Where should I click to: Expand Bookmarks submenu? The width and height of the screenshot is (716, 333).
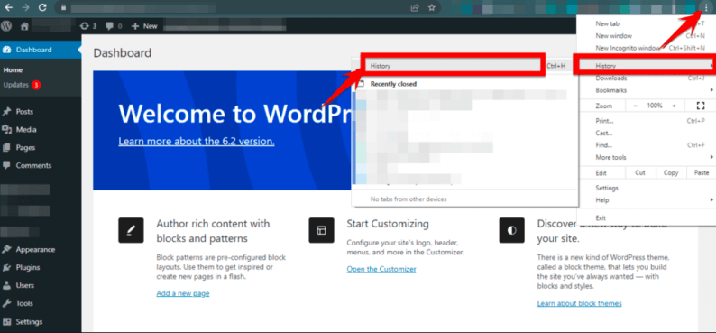[x=647, y=90]
